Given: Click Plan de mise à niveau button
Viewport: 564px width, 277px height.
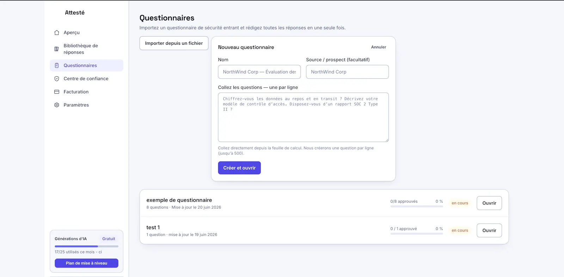Looking at the screenshot, I should pyautogui.click(x=86, y=263).
